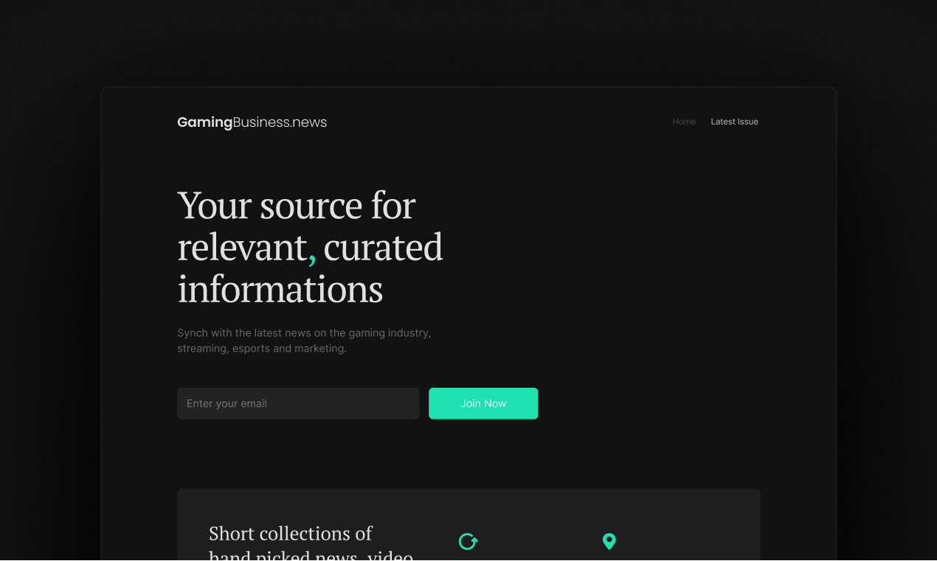Click the teal comma in the headline
The width and height of the screenshot is (937, 561).
[312, 254]
